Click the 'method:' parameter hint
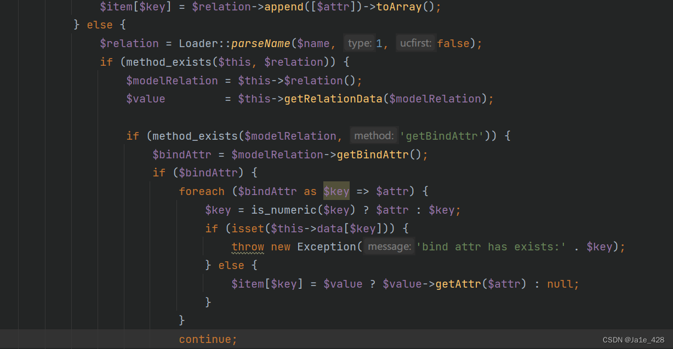673x349 pixels. [x=374, y=135]
